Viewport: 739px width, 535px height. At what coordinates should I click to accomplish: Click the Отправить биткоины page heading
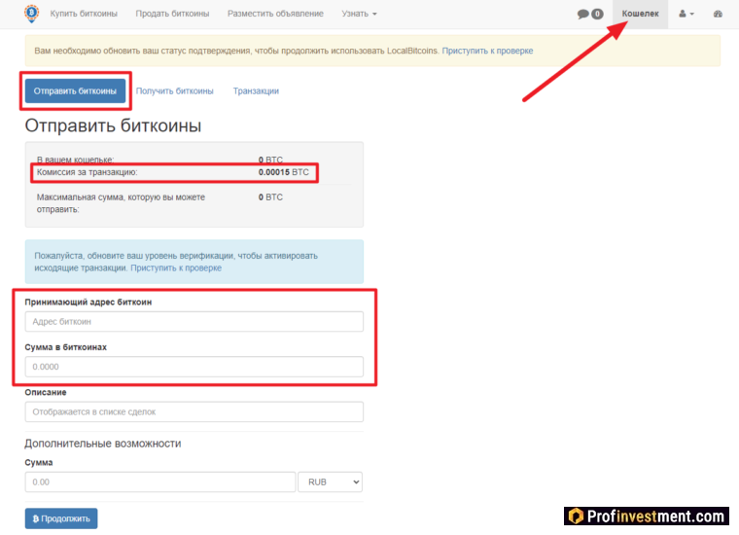pyautogui.click(x=113, y=125)
